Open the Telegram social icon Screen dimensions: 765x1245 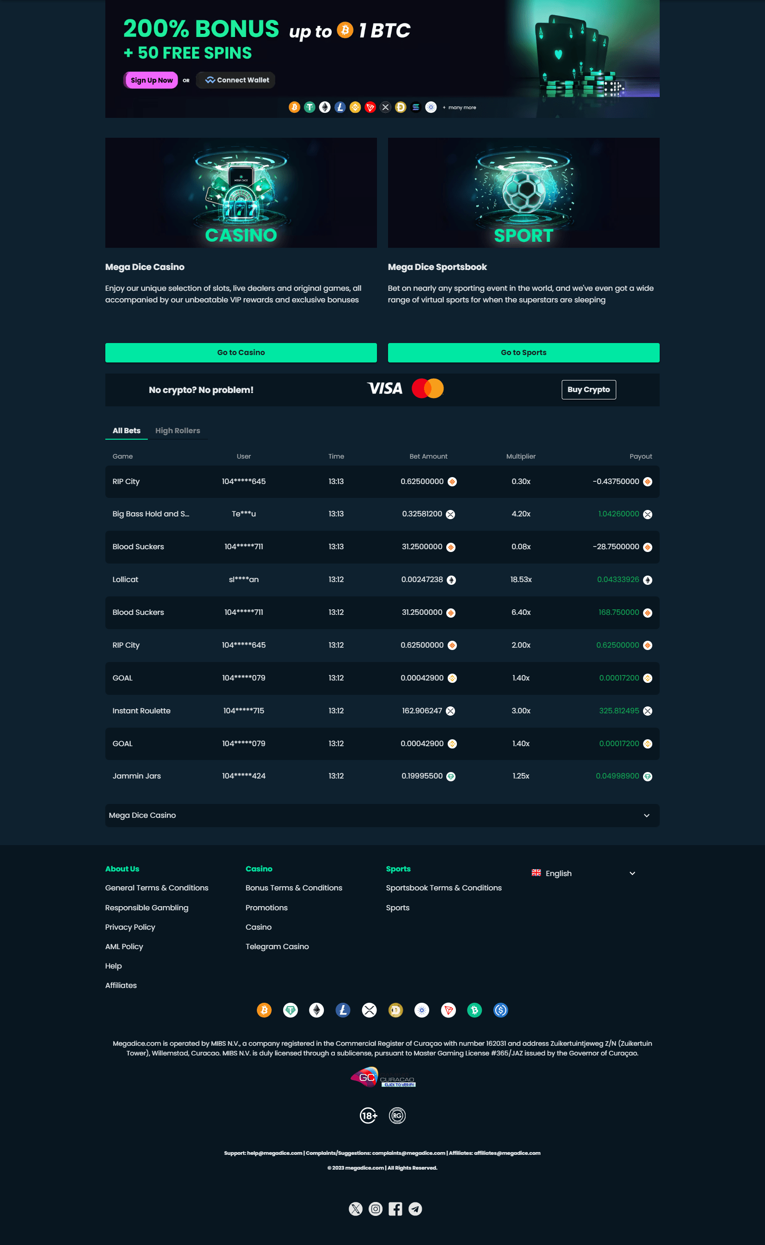[x=415, y=1208]
